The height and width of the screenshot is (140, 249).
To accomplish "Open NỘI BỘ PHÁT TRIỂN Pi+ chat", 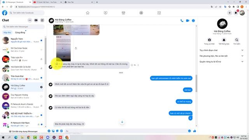I will tap(23, 115).
